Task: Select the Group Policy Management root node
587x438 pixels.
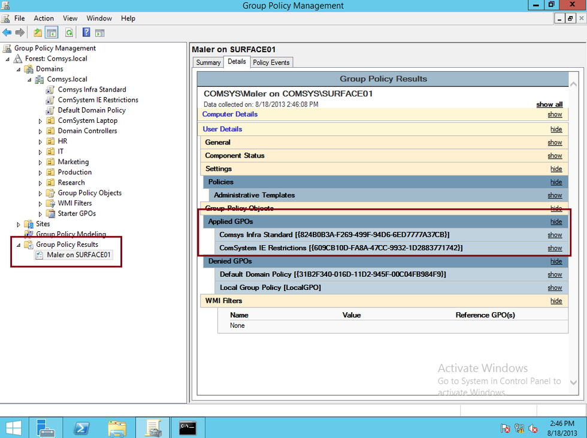Action: 55,49
